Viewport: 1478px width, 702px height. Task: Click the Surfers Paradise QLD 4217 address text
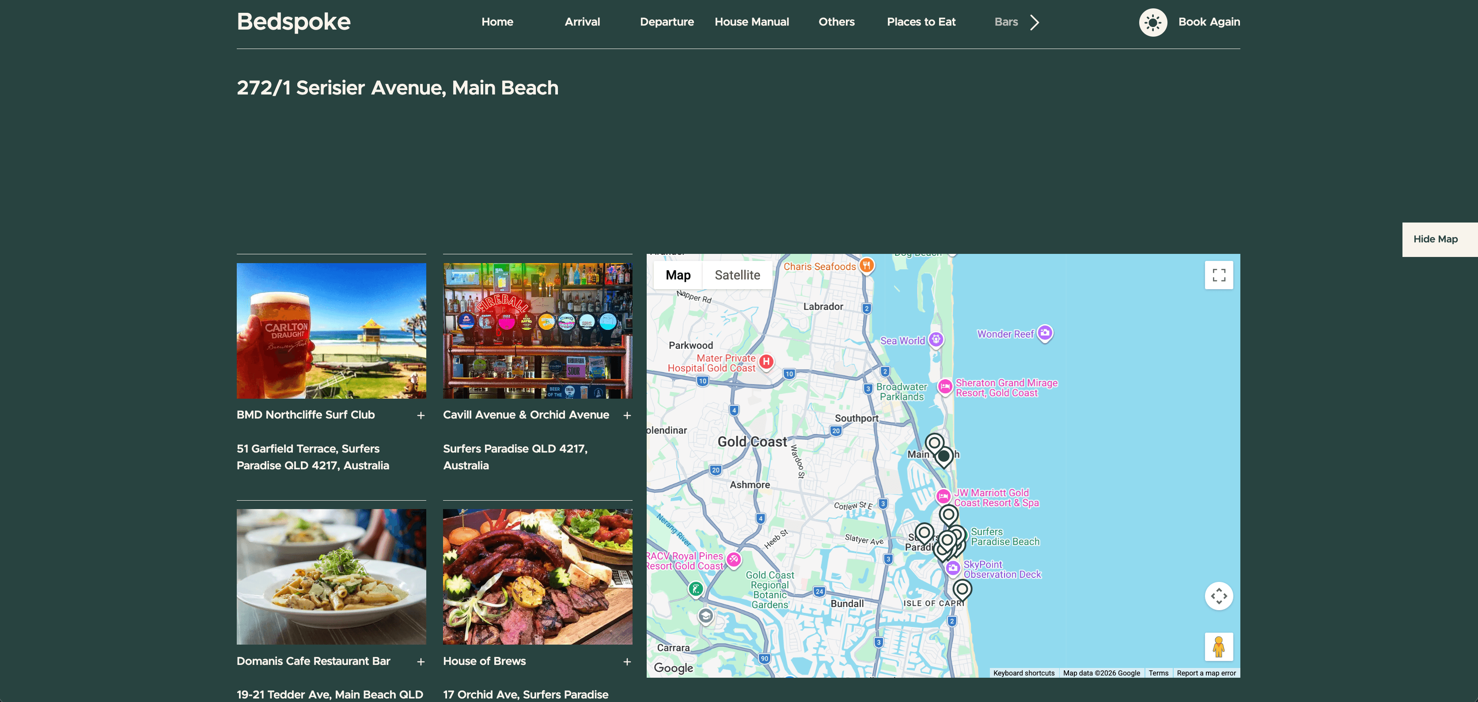pos(515,457)
